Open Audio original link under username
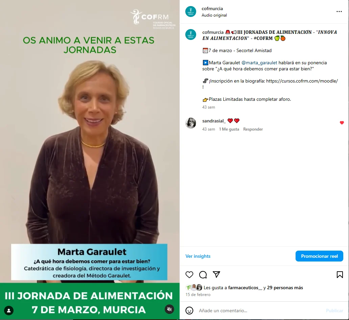349x320 pixels. 214,15
